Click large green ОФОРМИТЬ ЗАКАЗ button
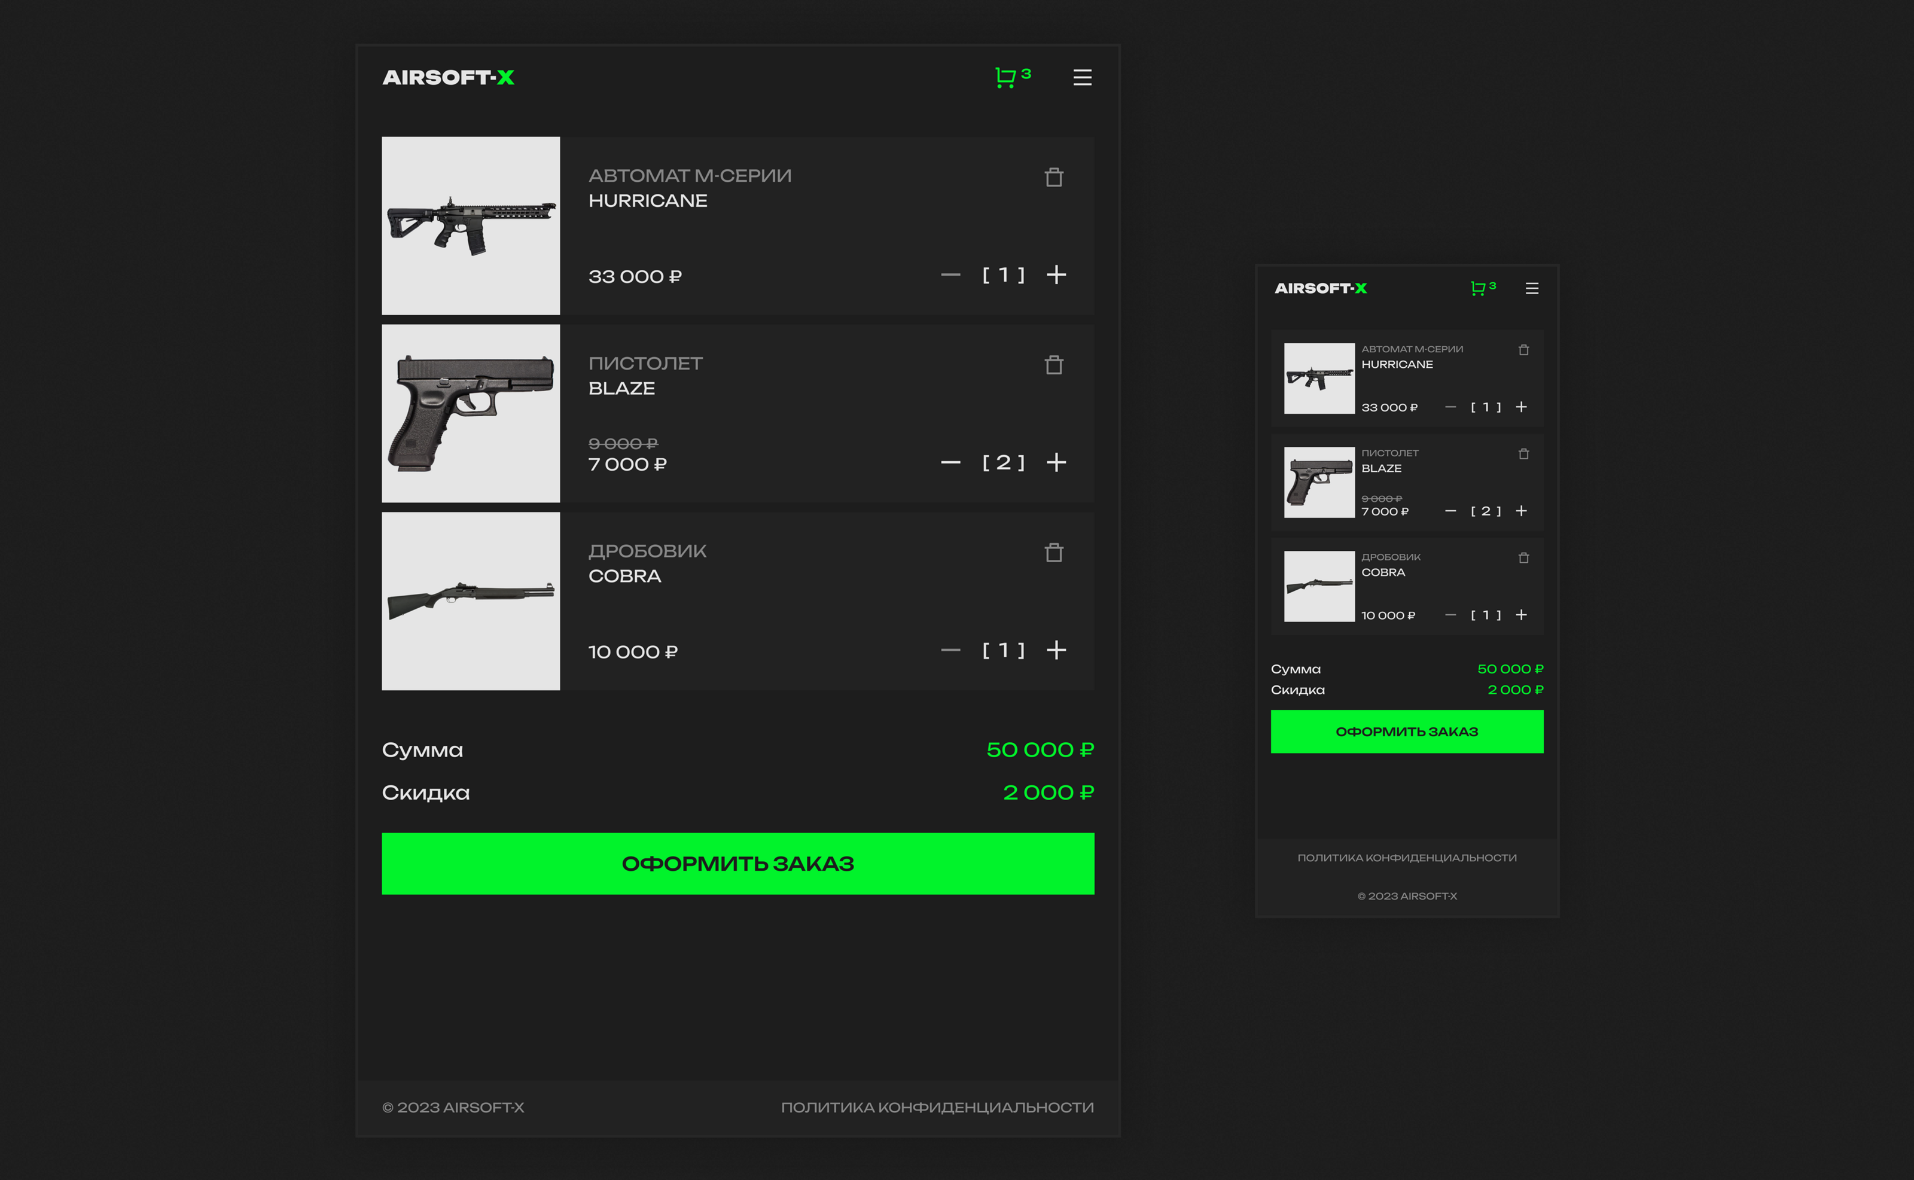1914x1180 pixels. point(737,863)
